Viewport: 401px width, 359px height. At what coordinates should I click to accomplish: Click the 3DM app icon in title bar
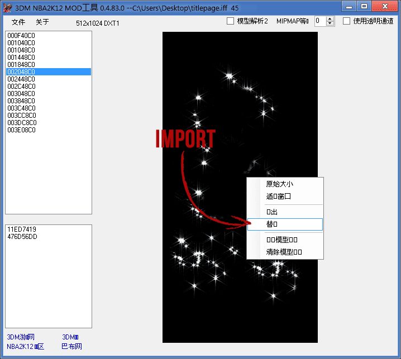(7, 8)
